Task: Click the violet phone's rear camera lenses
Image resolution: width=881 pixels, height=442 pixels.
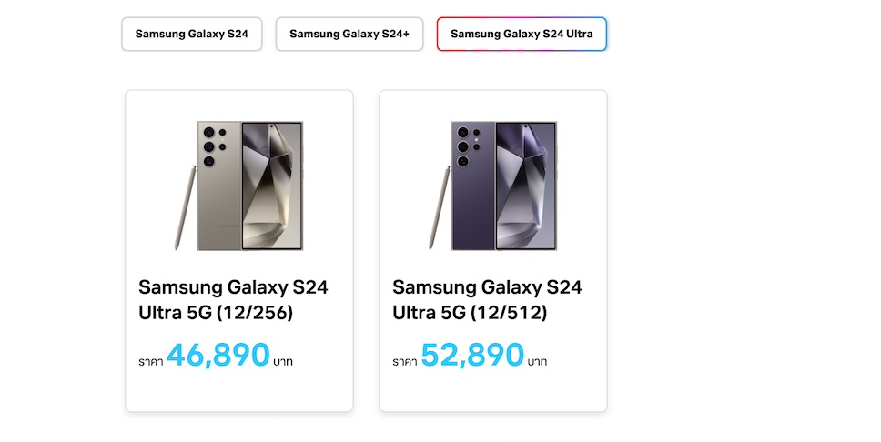Action: (x=463, y=146)
